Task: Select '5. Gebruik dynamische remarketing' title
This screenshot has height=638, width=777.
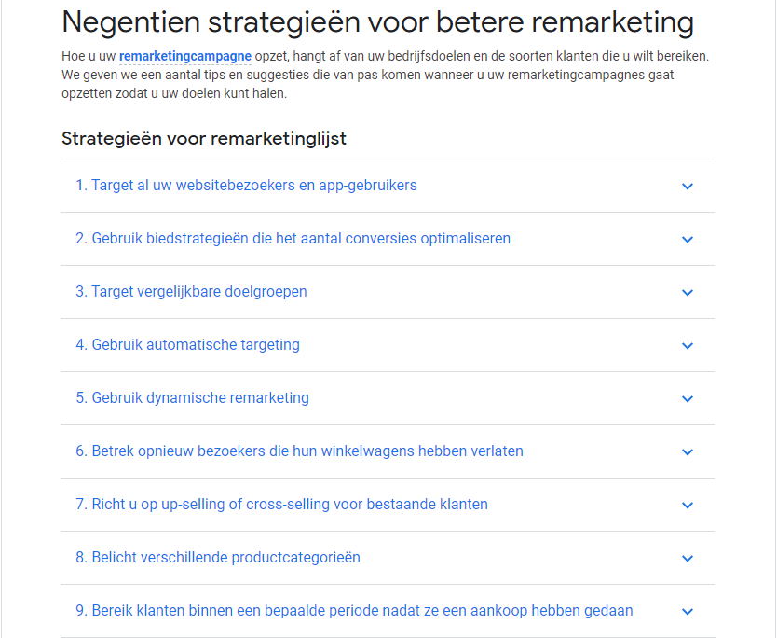Action: [x=192, y=398]
